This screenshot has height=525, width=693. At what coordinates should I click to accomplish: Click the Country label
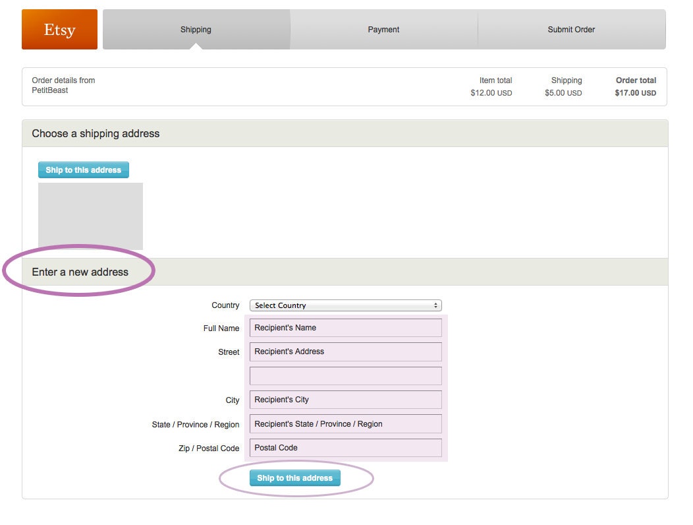tap(225, 305)
